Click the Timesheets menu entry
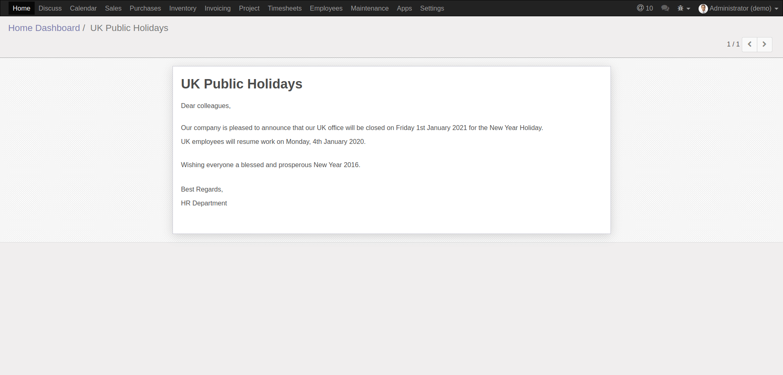The width and height of the screenshot is (783, 375). click(x=285, y=8)
